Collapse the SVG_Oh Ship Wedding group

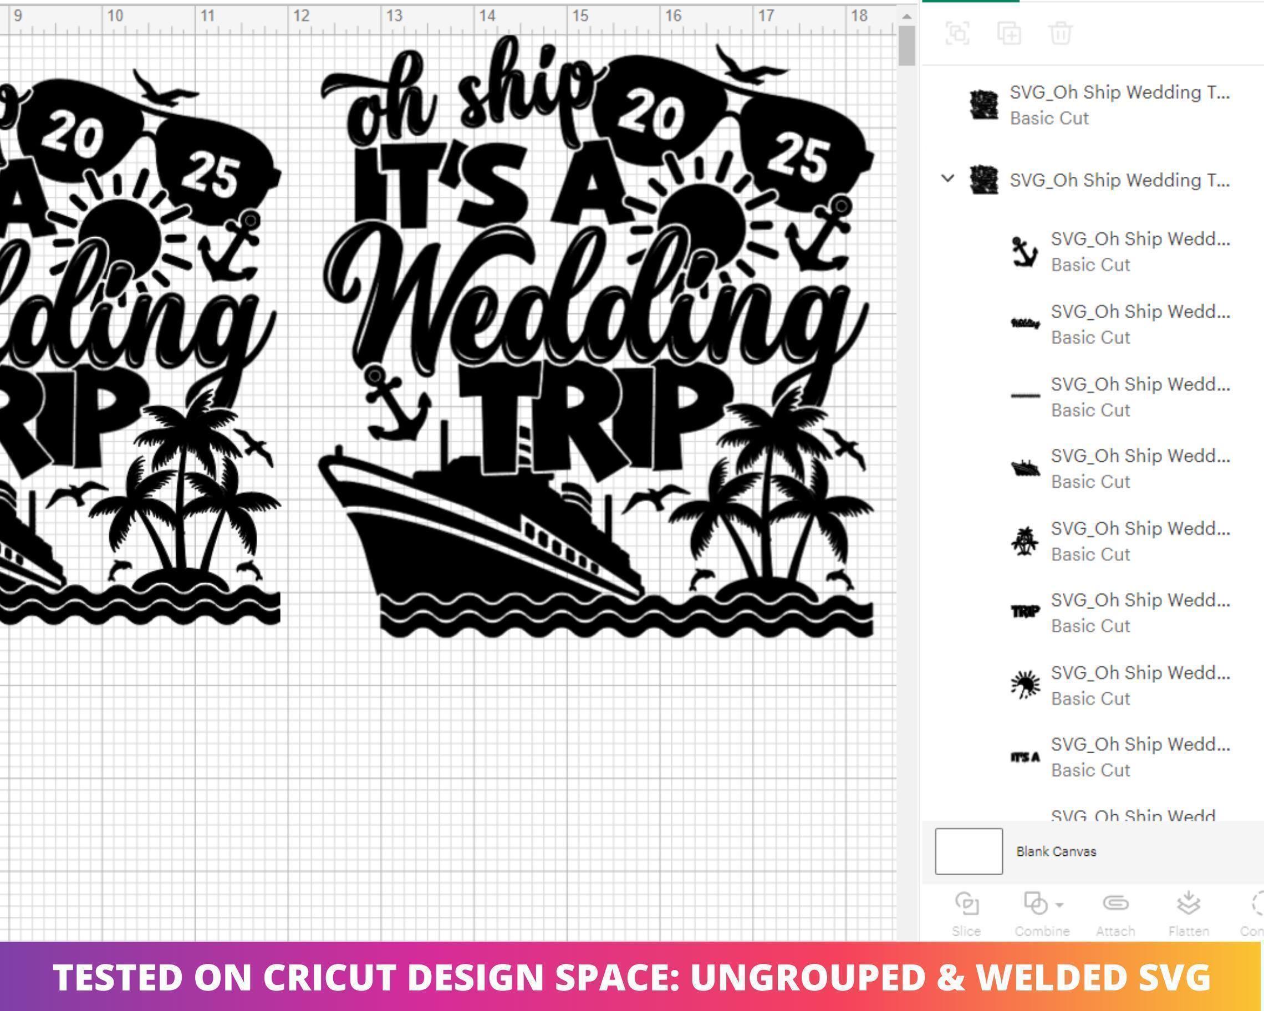[947, 178]
